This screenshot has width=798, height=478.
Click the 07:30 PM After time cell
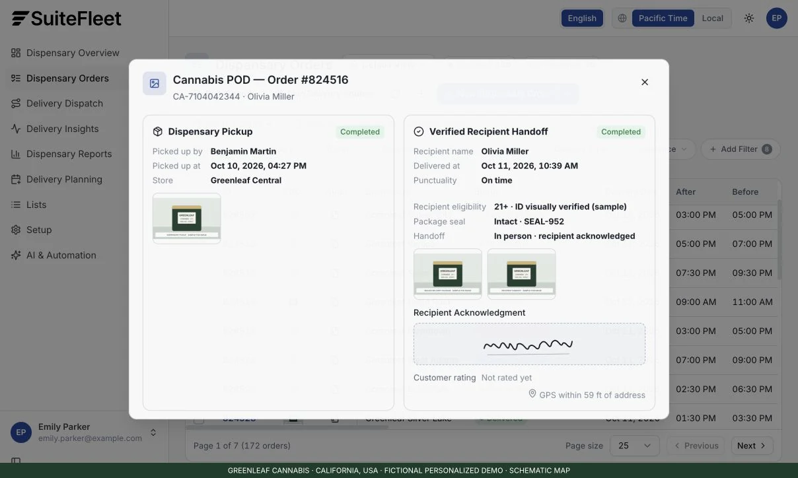pos(696,273)
